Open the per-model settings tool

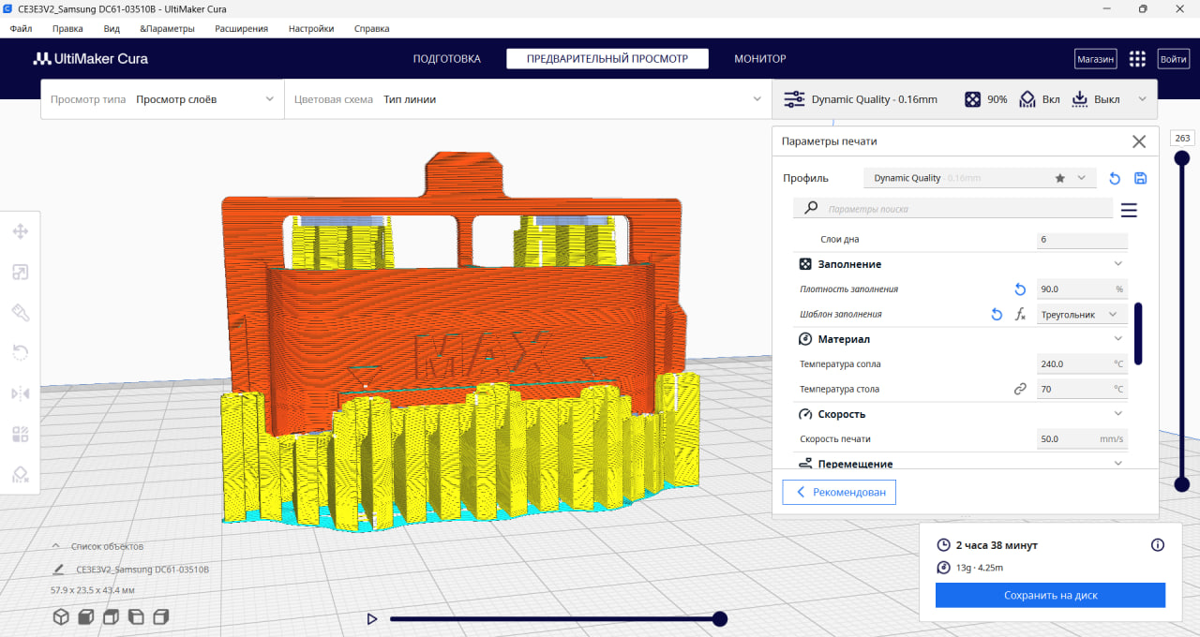(x=20, y=434)
